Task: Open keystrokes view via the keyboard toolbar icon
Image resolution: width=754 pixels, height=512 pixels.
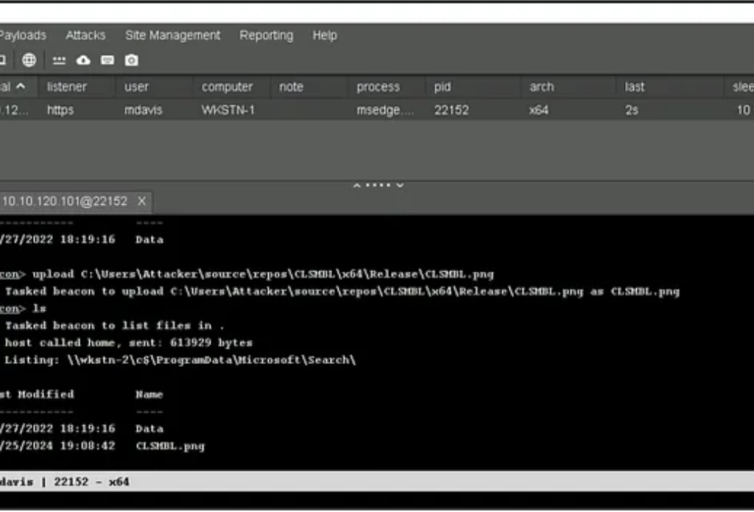Action: tap(108, 60)
